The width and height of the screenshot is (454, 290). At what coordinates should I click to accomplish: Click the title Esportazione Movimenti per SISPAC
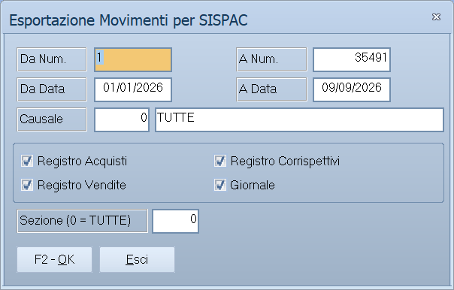(x=129, y=20)
